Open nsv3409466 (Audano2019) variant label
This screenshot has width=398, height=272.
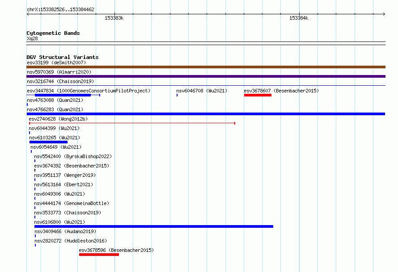pyautogui.click(x=65, y=231)
